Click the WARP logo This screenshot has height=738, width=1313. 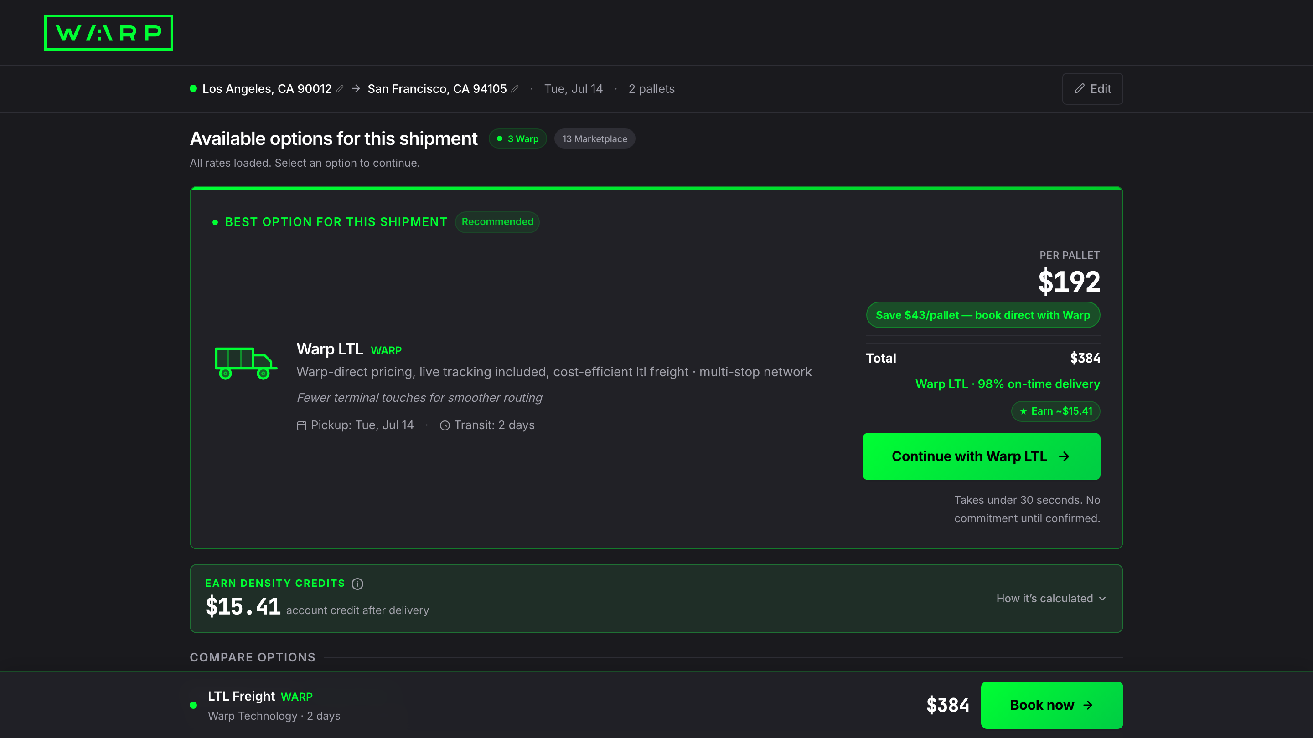[x=109, y=33]
